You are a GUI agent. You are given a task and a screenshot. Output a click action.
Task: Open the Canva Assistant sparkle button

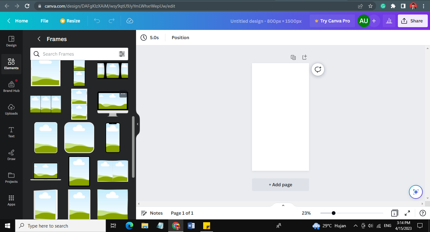tap(416, 192)
